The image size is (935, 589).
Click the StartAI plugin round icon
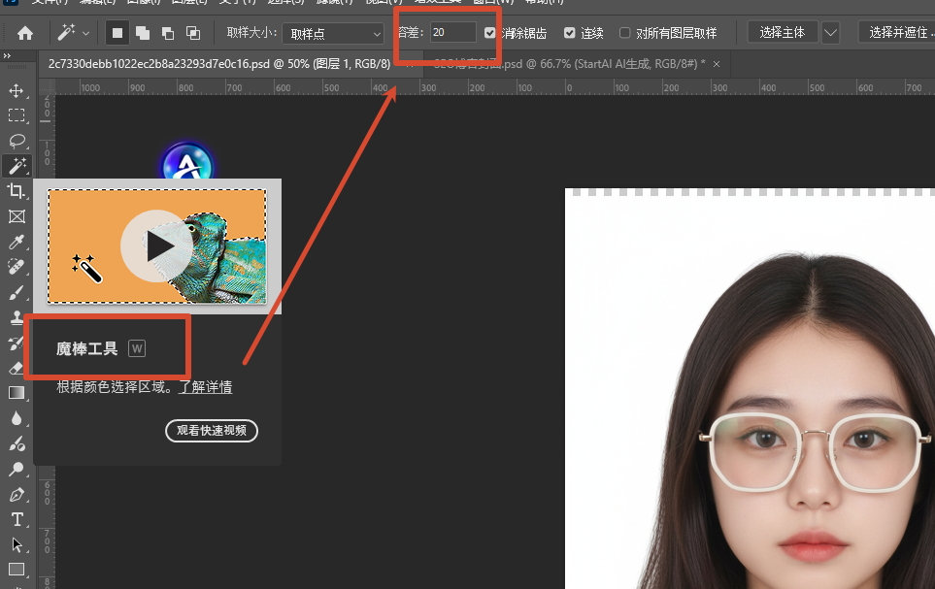[x=187, y=161]
